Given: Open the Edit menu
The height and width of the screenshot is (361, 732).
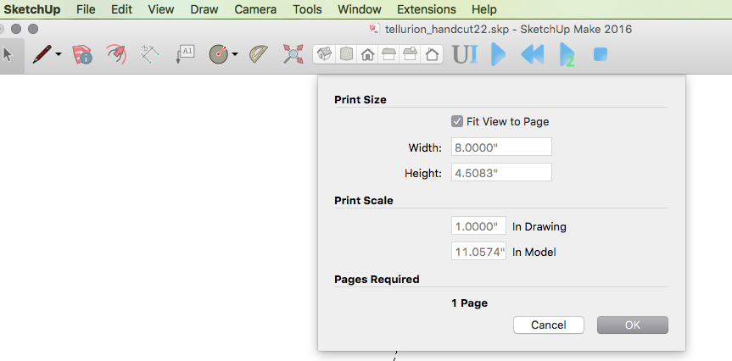Looking at the screenshot, I should coord(121,9).
